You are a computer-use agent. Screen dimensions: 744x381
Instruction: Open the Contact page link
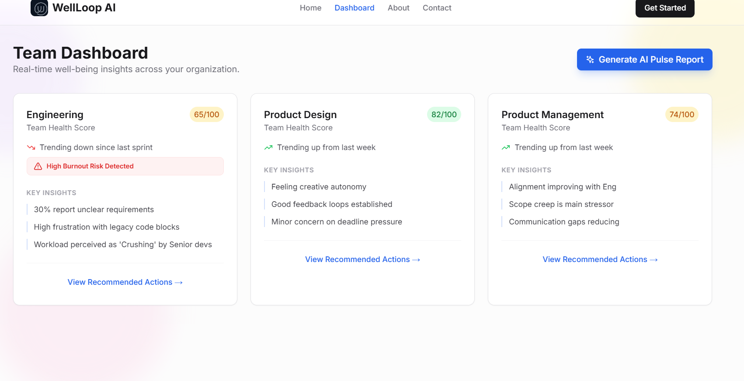[x=437, y=8]
